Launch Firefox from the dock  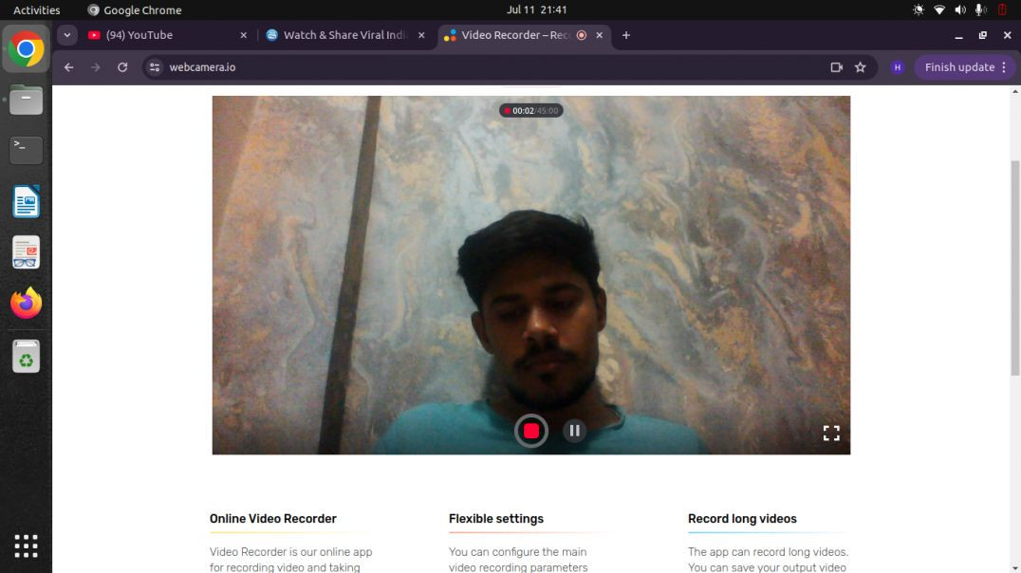[26, 304]
